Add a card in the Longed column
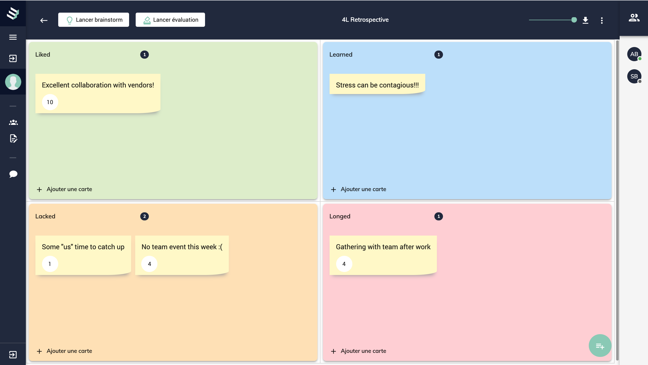The image size is (648, 365). pyautogui.click(x=358, y=351)
